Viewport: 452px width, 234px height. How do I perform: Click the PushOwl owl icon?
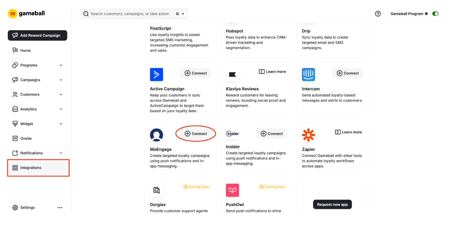pyautogui.click(x=232, y=190)
